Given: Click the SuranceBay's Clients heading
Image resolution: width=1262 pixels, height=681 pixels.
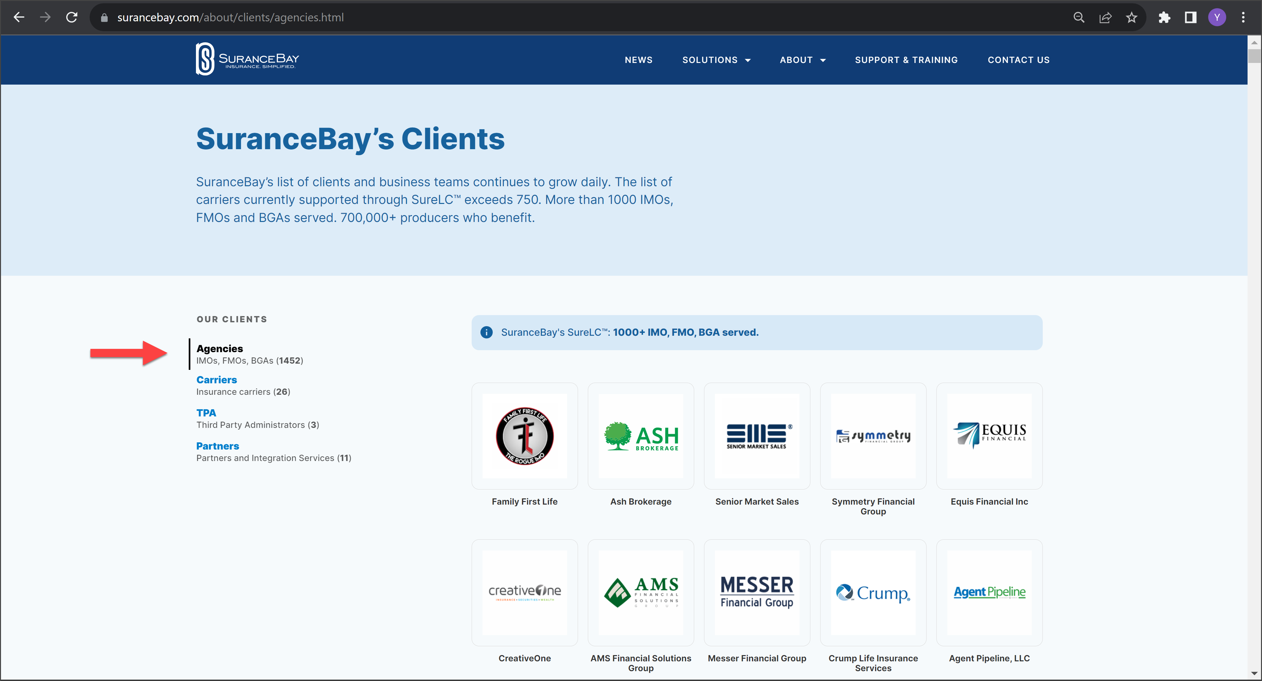Looking at the screenshot, I should pyautogui.click(x=350, y=139).
